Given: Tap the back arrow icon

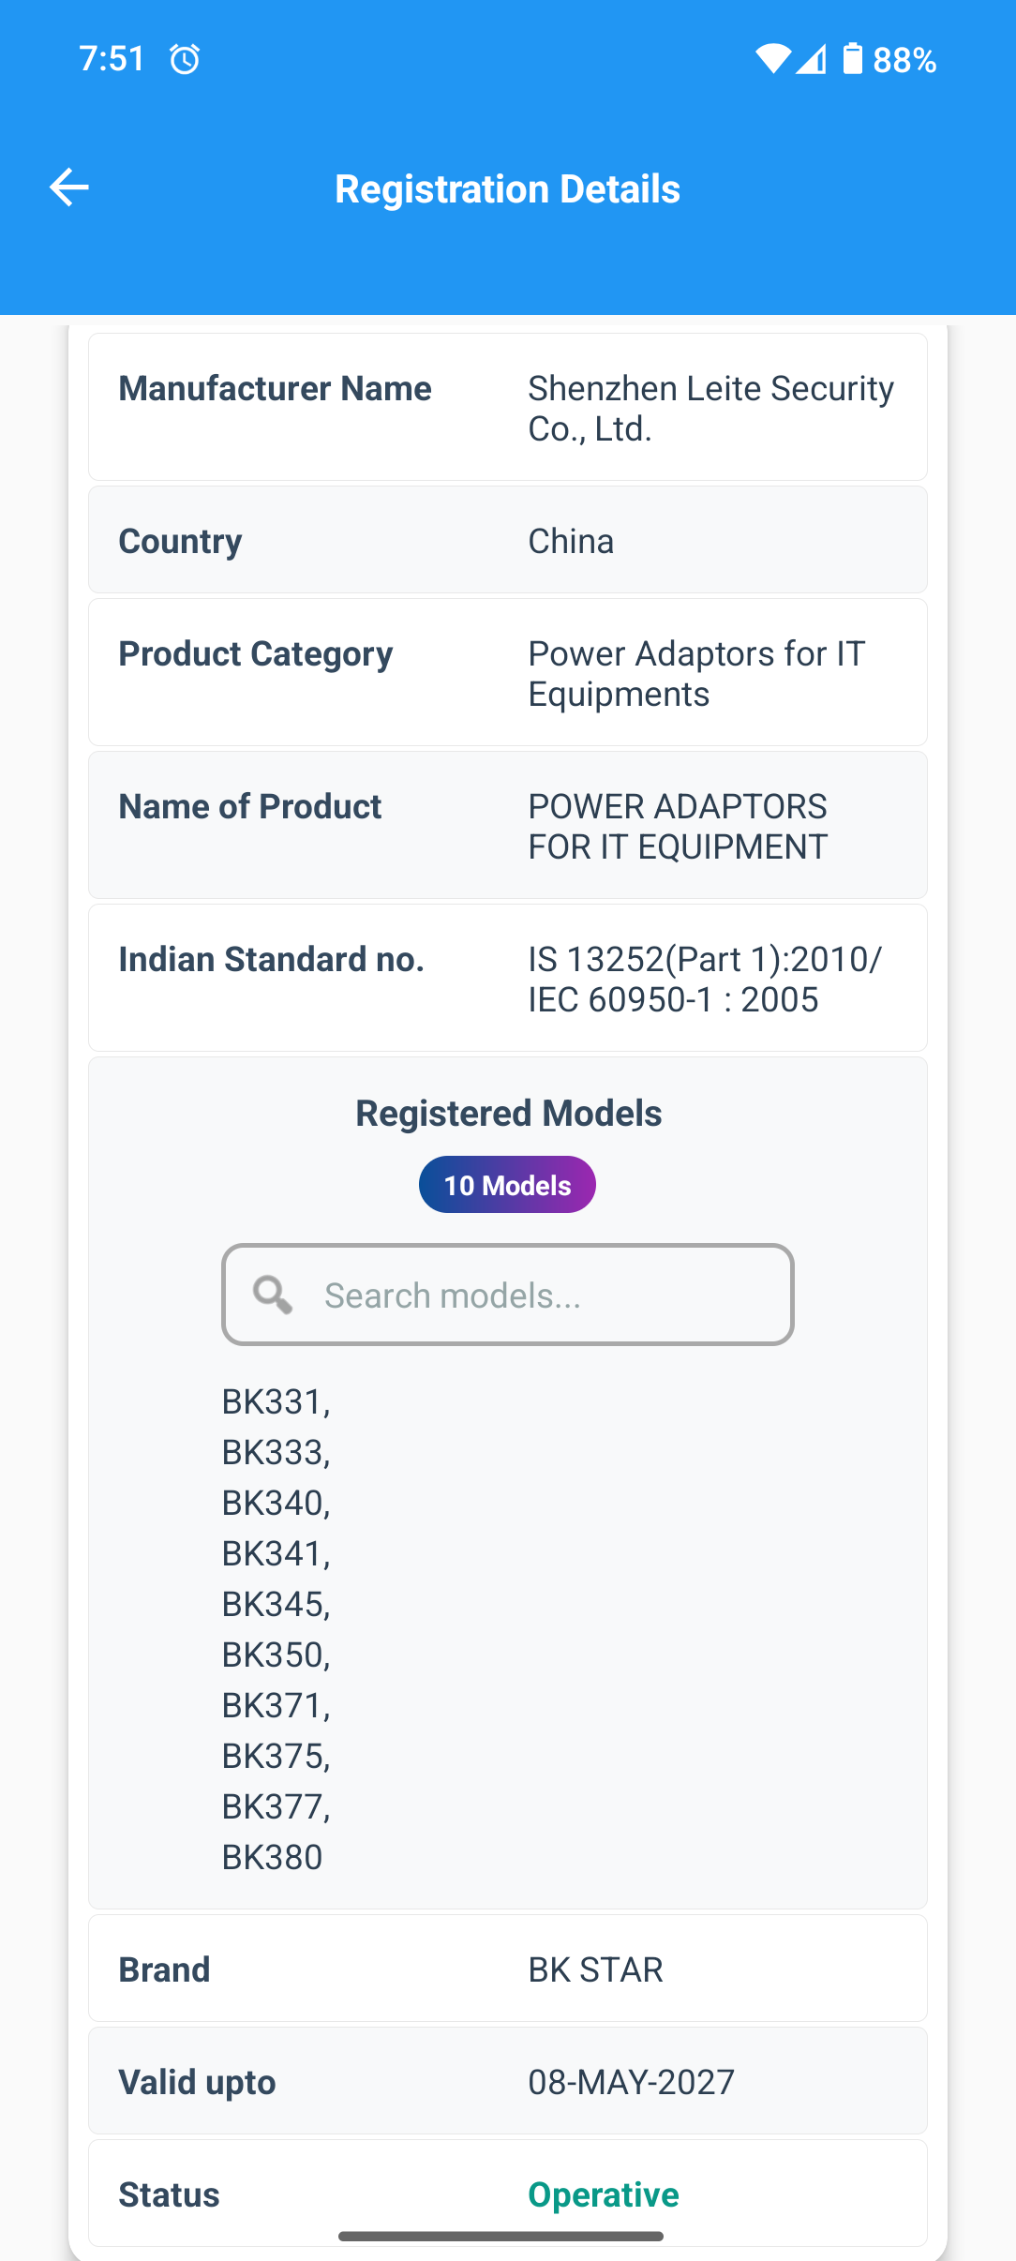Looking at the screenshot, I should (69, 187).
